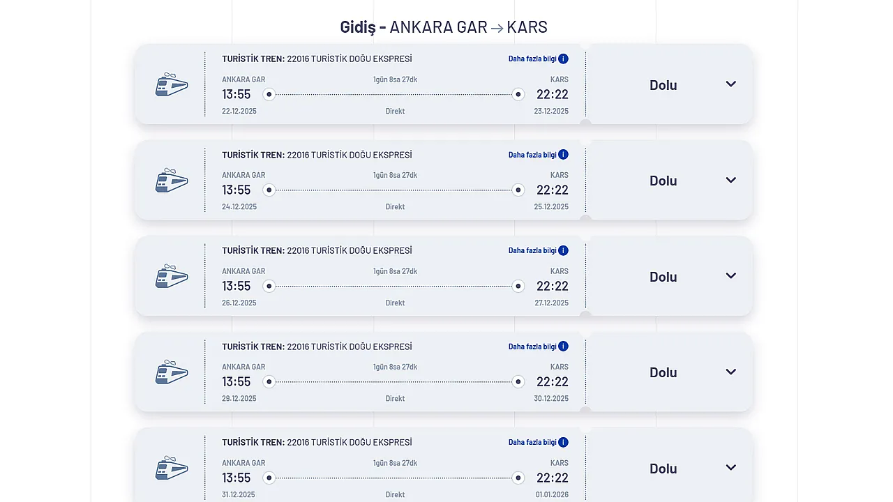
Task: Select the Dolu button on the first card
Action: (663, 84)
